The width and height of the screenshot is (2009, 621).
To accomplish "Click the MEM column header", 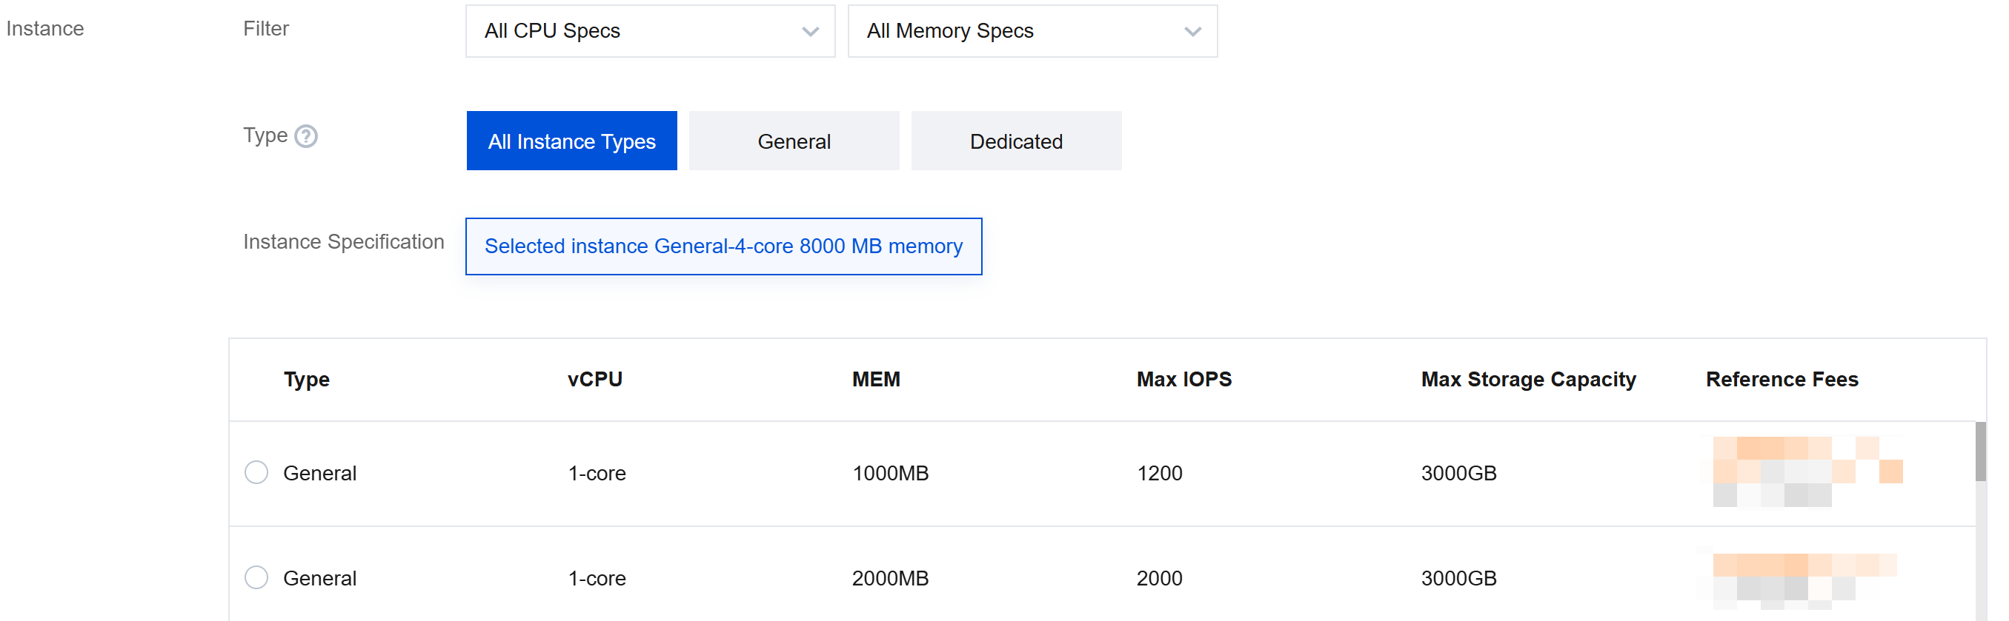I will point(875,380).
